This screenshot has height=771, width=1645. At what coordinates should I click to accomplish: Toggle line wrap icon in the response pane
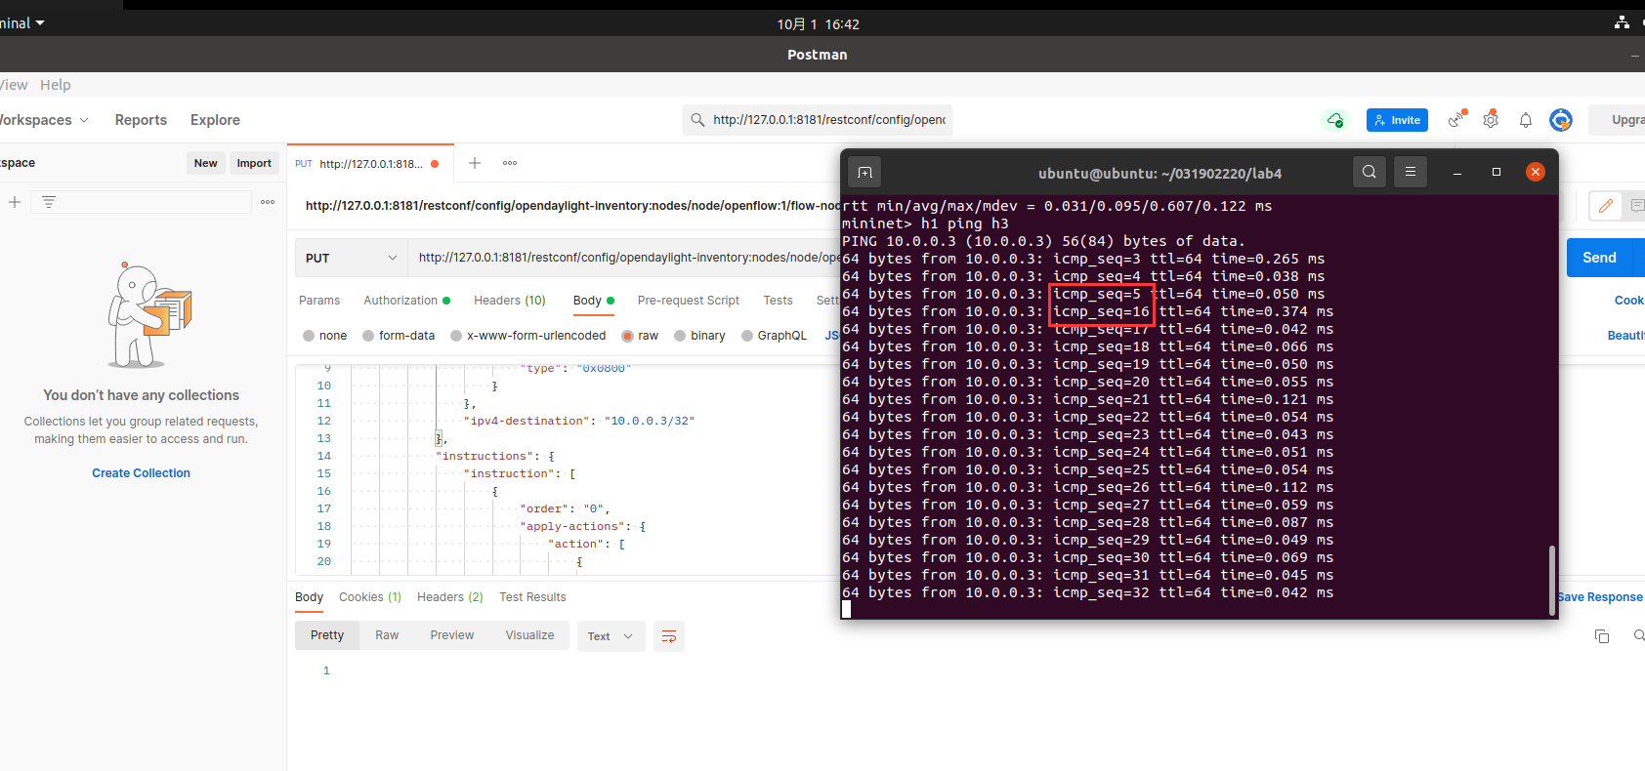click(669, 636)
